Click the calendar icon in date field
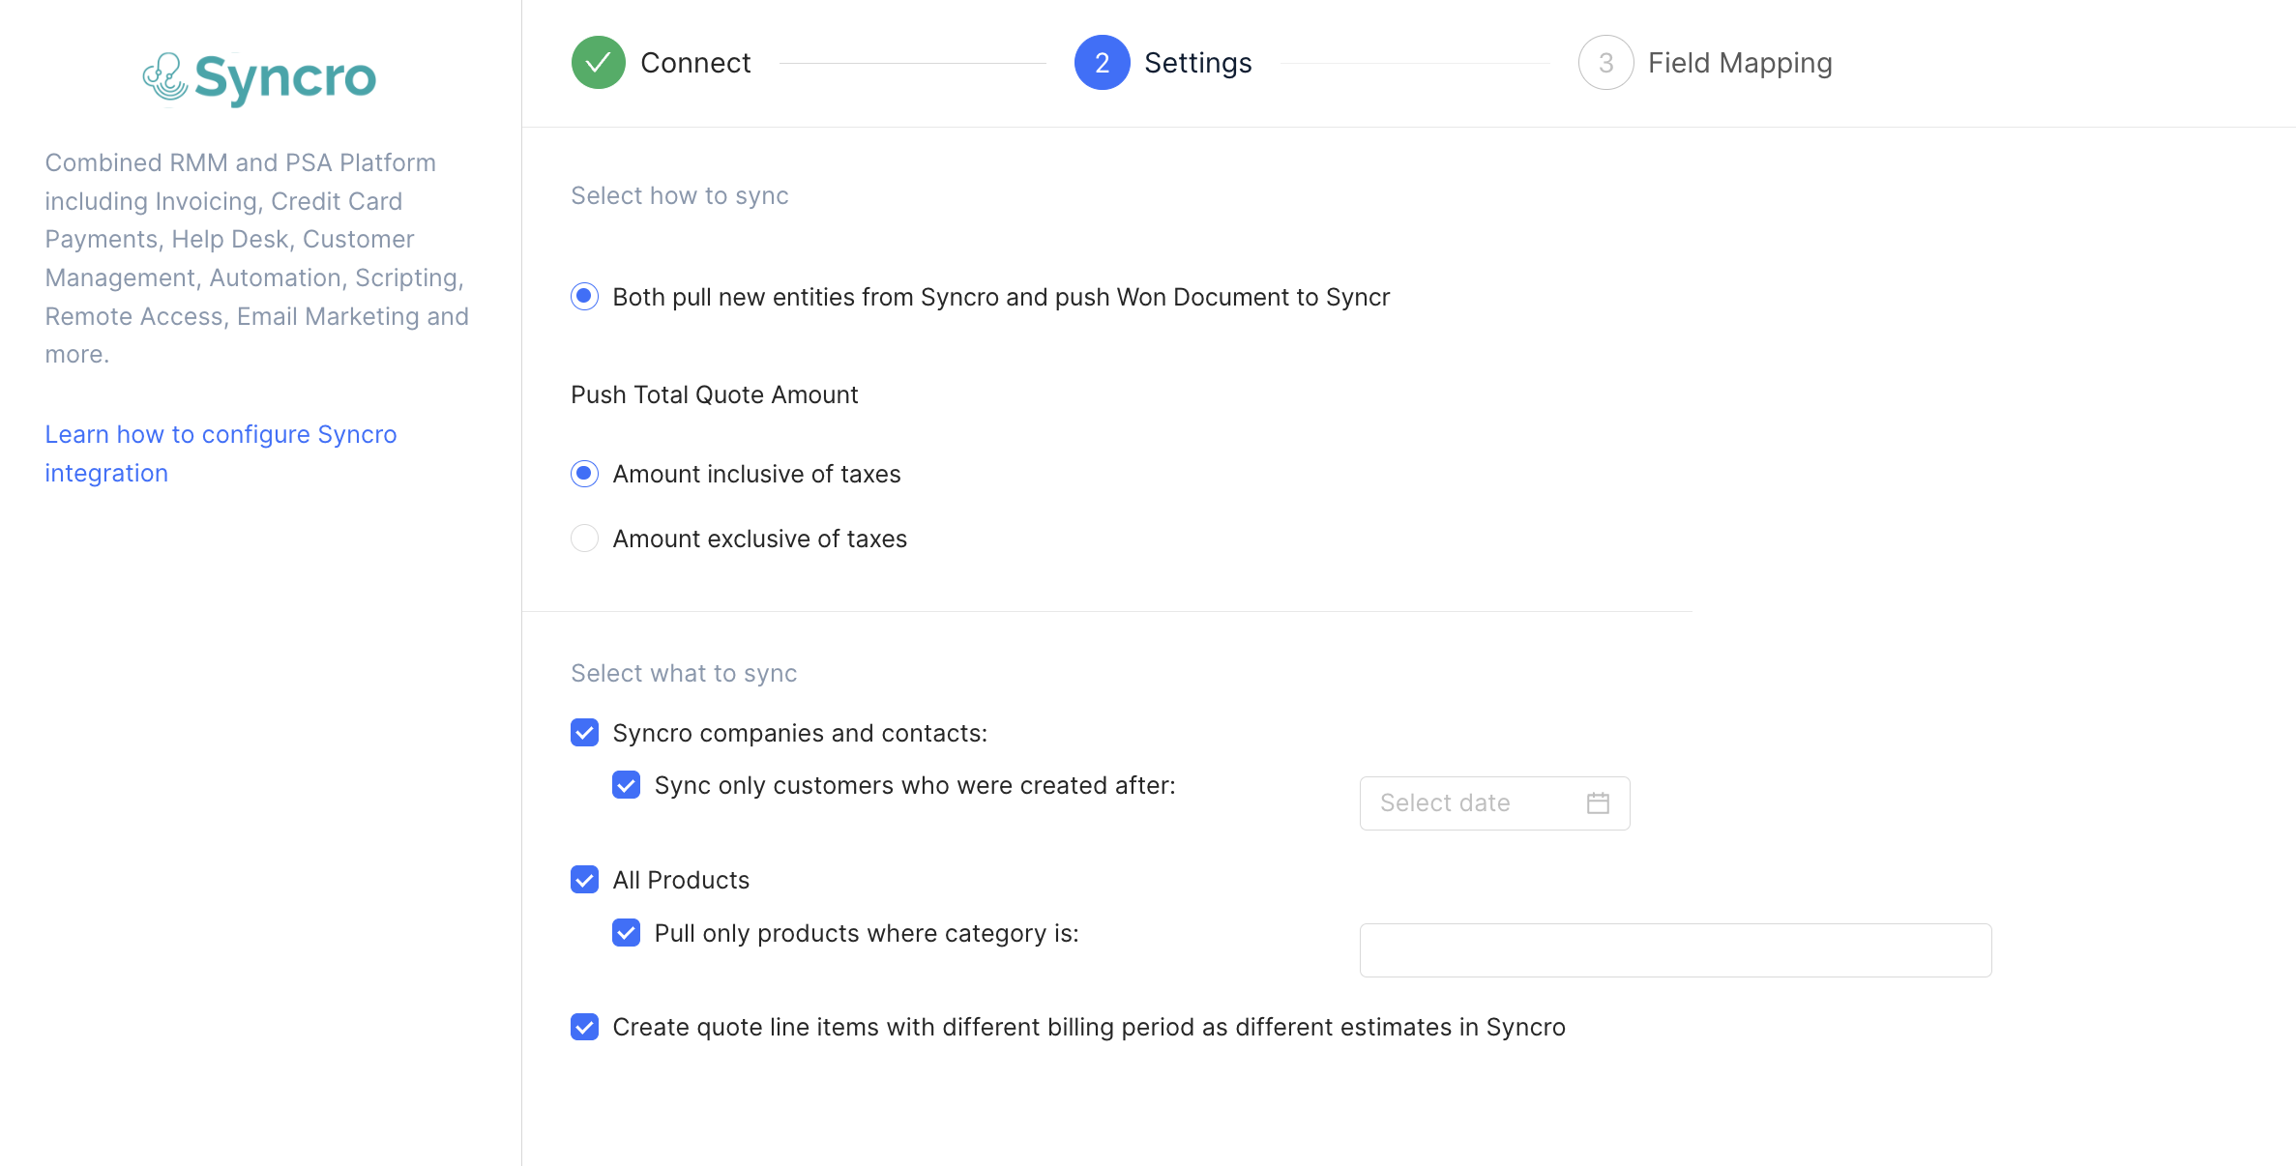The image size is (2296, 1166). click(1598, 803)
